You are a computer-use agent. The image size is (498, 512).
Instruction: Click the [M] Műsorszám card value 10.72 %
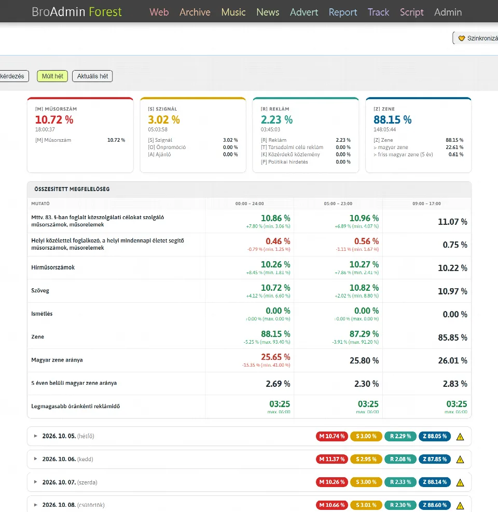point(54,120)
